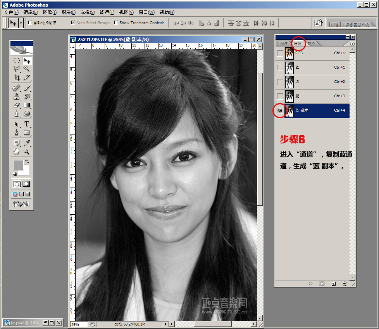This screenshot has width=379, height=329.
Task: Select the Crop tool
Action: coord(17,78)
